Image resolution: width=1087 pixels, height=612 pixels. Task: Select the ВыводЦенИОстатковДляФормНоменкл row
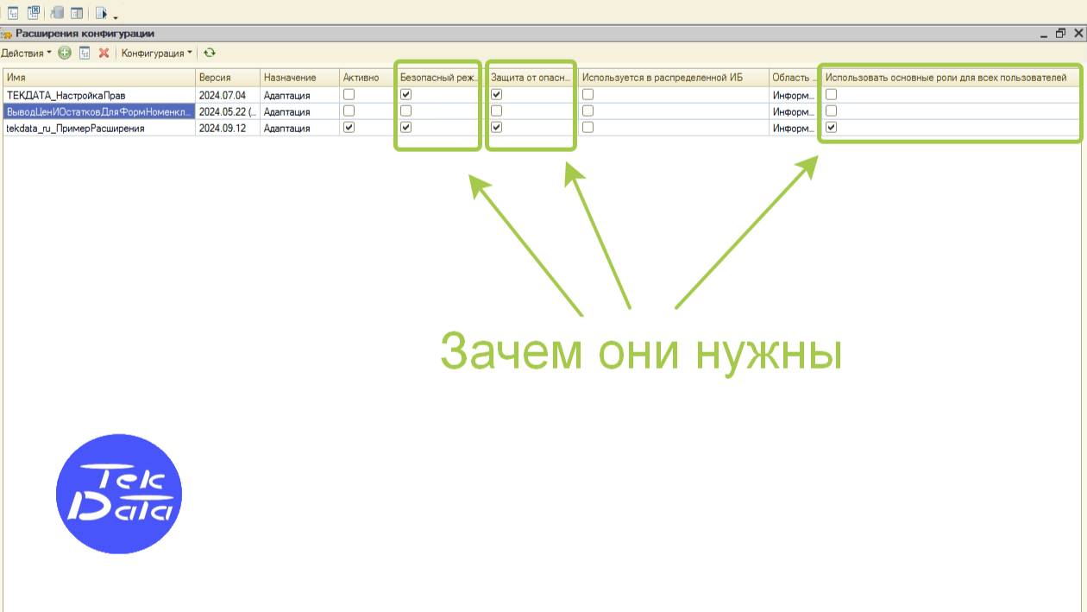point(99,111)
